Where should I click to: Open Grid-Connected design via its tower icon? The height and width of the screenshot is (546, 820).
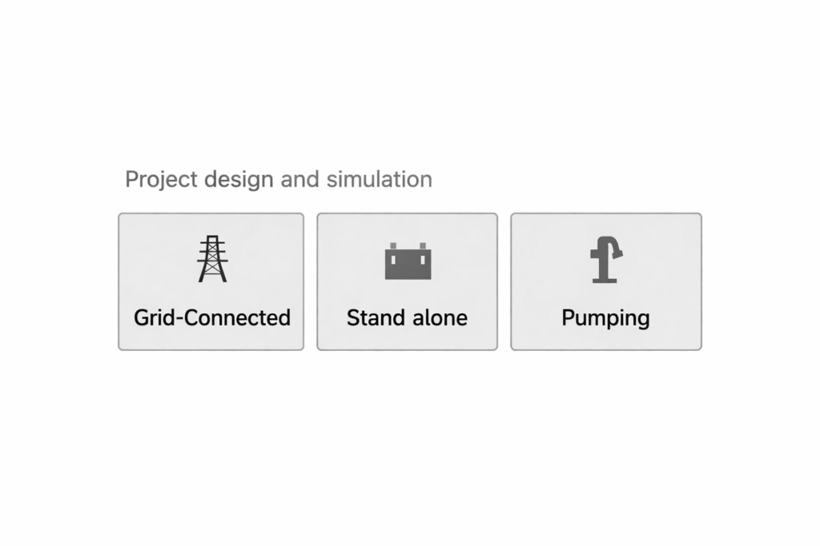pyautogui.click(x=212, y=259)
